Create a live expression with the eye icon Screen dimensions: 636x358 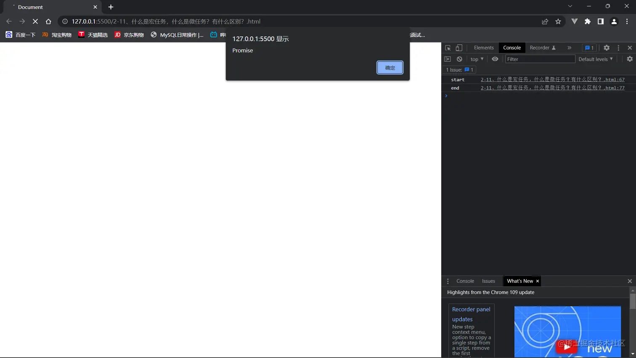click(x=495, y=59)
